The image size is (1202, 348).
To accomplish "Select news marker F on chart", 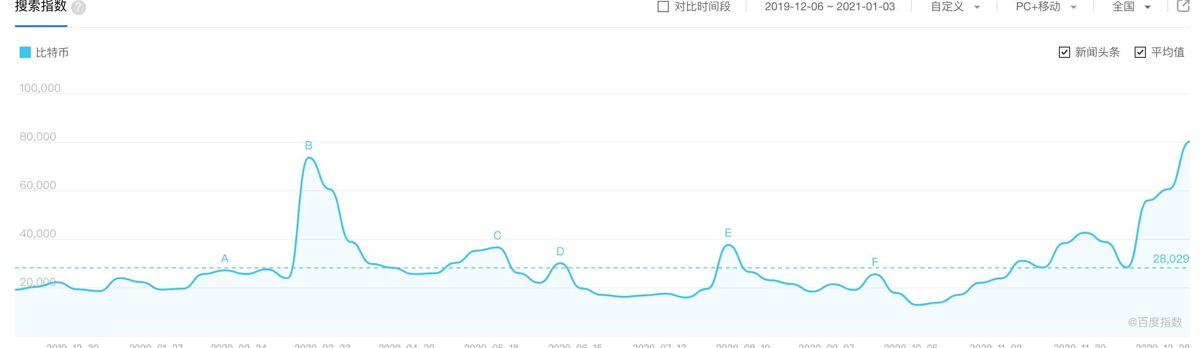I will [875, 262].
